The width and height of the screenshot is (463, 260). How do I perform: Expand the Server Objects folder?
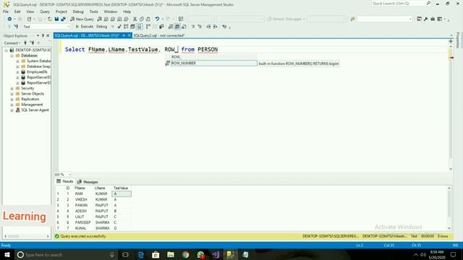click(x=12, y=94)
